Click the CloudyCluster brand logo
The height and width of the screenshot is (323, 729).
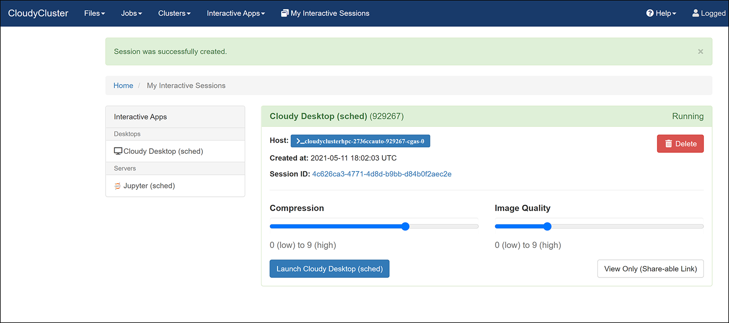(x=38, y=13)
